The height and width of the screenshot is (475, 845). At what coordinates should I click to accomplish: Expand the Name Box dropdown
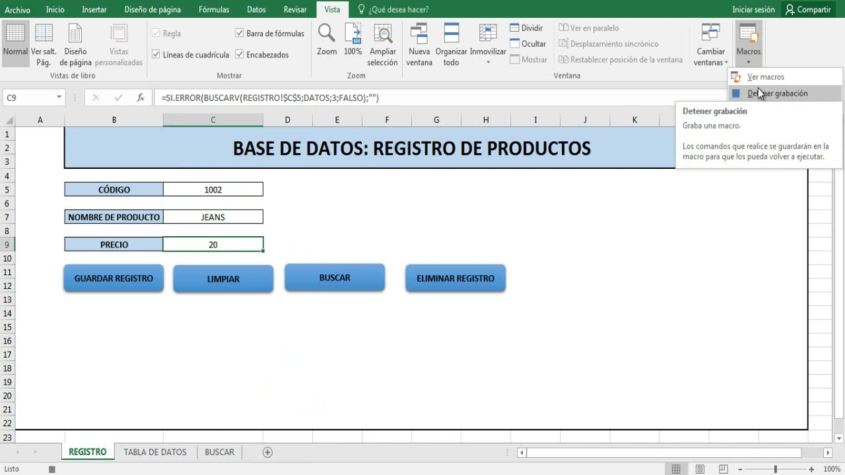(x=59, y=98)
